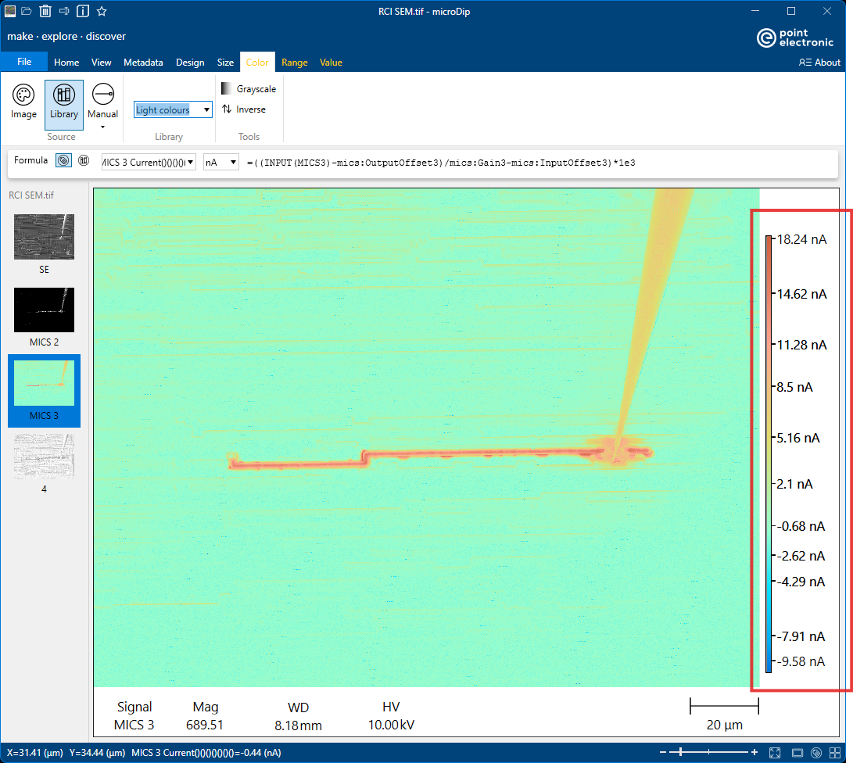Open the File menu

[x=24, y=62]
